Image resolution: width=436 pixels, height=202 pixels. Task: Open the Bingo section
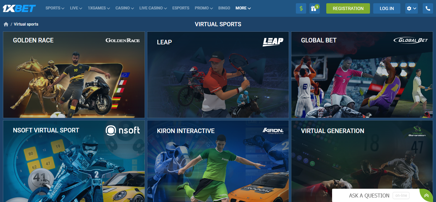click(224, 8)
